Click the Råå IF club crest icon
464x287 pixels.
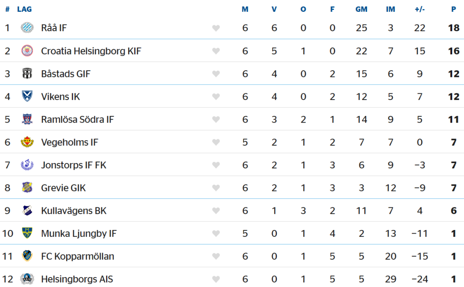[27, 28]
